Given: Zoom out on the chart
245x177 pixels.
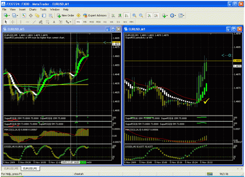Looking at the screenshot, I should pyautogui.click(x=141, y=15).
